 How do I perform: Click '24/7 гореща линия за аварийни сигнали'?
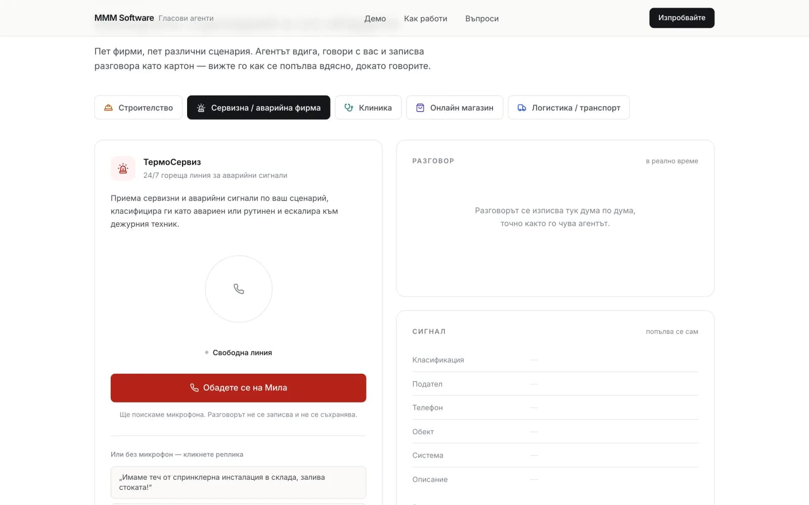pyautogui.click(x=215, y=175)
